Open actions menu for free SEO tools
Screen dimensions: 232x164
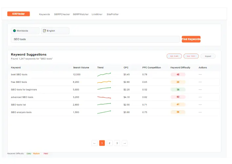tap(200, 82)
